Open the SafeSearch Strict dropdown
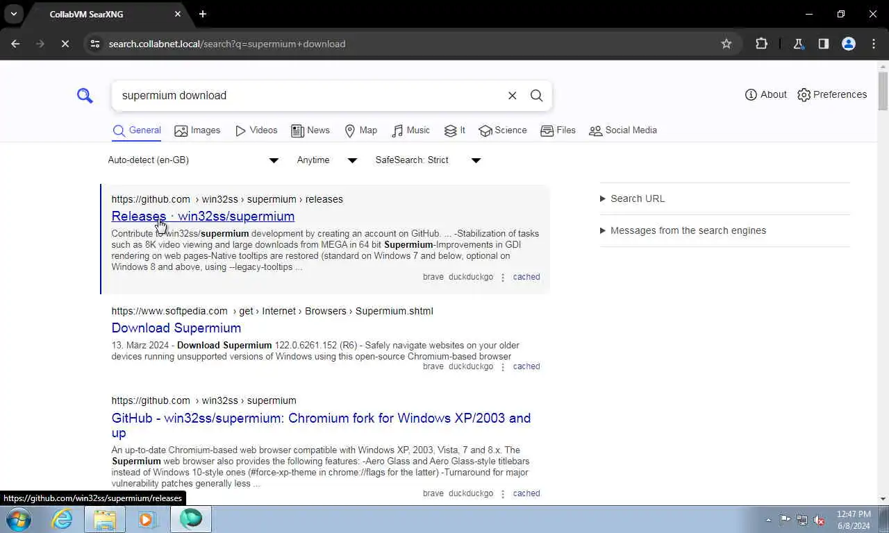Screen dimensions: 889x533 tap(428, 160)
